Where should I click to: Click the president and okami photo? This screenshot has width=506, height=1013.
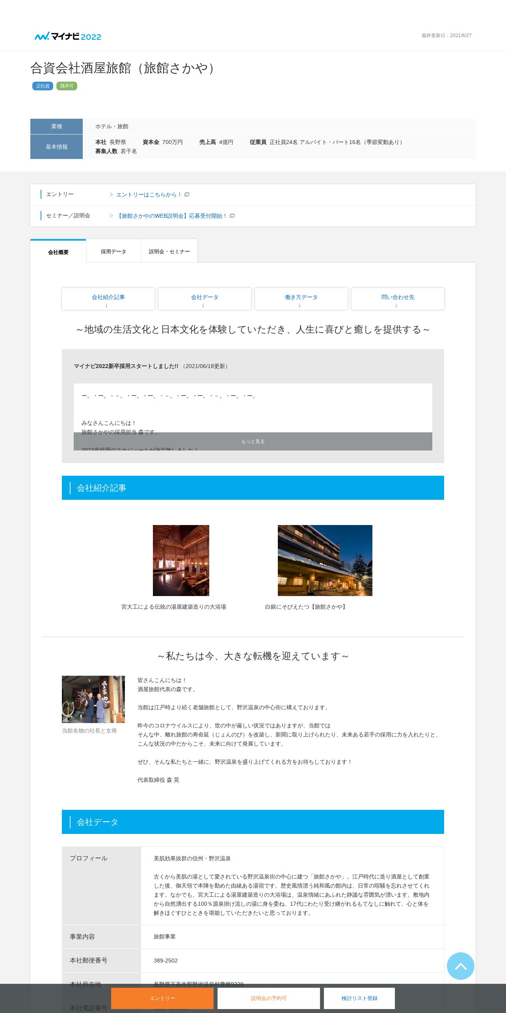[x=93, y=699]
